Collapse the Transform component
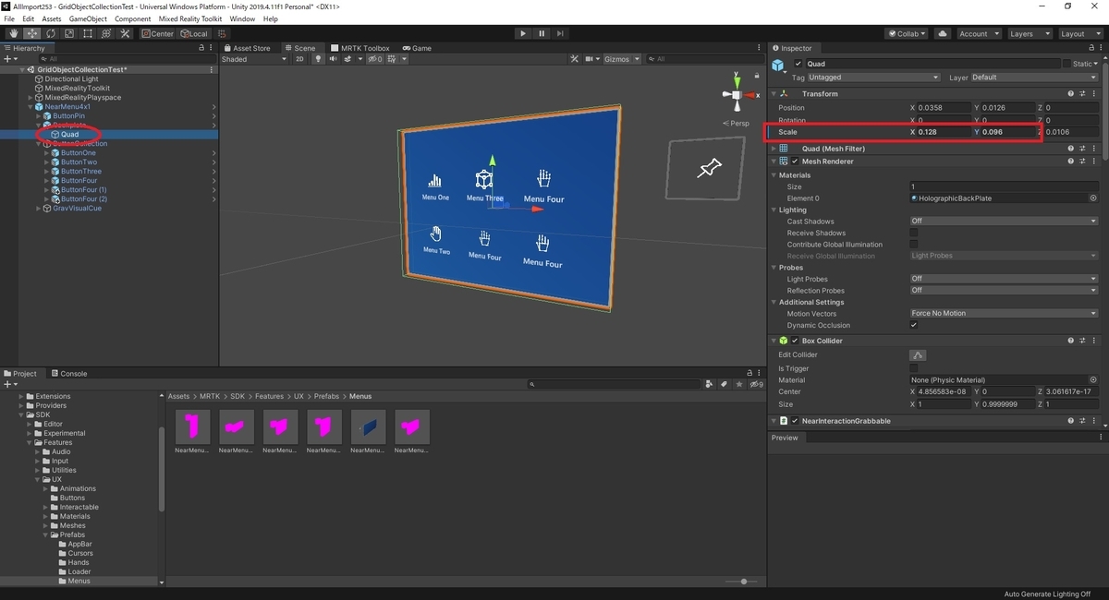The width and height of the screenshot is (1109, 600). click(774, 93)
